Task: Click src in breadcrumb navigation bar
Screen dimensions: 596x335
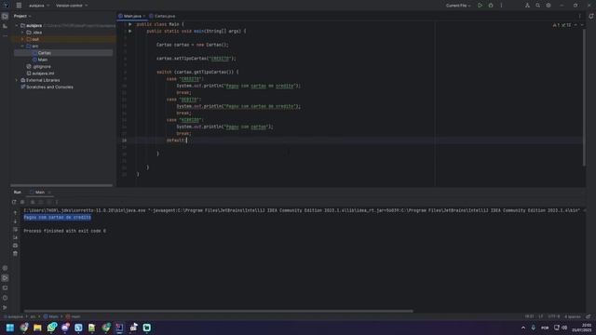Action: click(34, 316)
